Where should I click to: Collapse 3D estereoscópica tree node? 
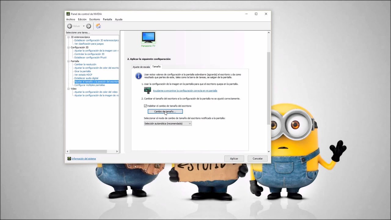68,37
